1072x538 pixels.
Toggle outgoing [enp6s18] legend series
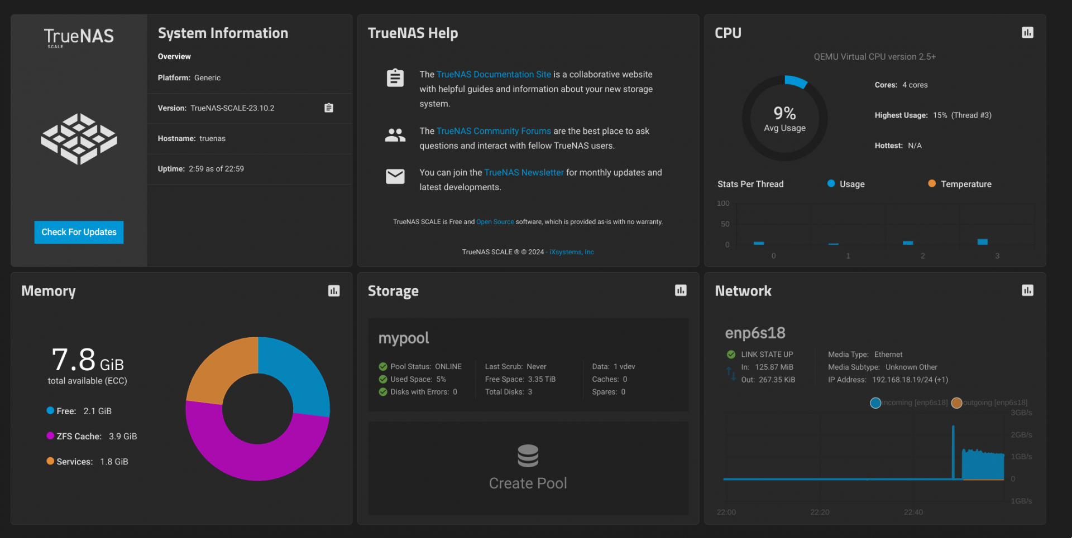[x=989, y=403]
